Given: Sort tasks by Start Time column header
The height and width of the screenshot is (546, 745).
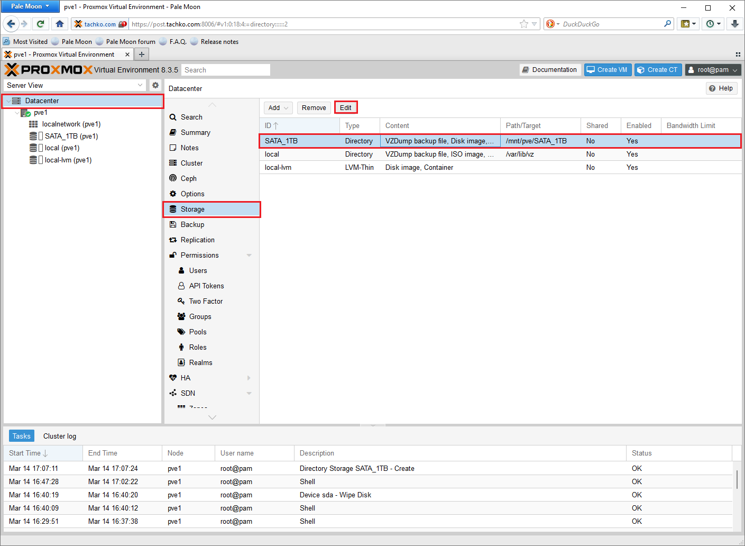Looking at the screenshot, I should (x=43, y=453).
